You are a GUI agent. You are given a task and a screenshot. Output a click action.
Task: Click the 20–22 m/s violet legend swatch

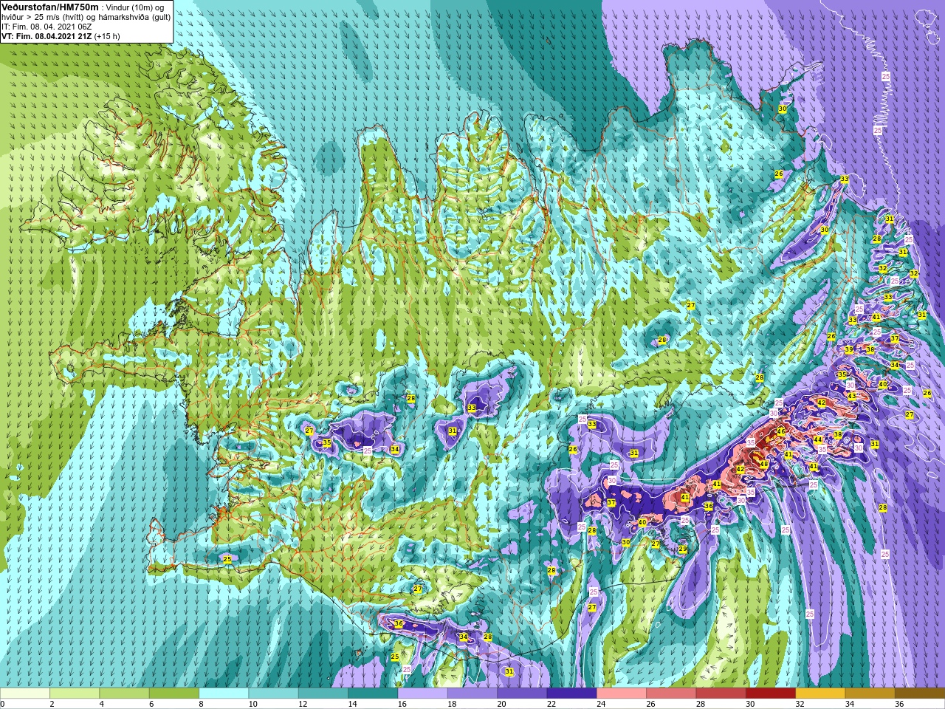522,693
